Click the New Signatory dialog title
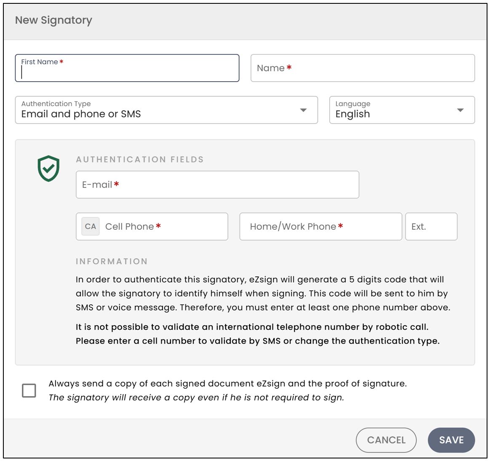 (54, 20)
